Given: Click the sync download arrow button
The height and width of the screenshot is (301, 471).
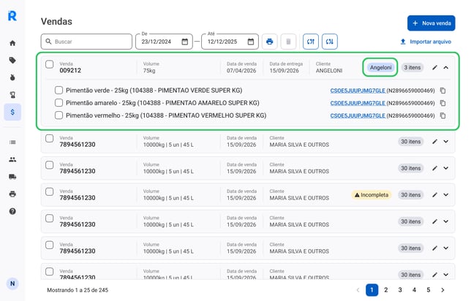Looking at the screenshot, I should pos(330,42).
